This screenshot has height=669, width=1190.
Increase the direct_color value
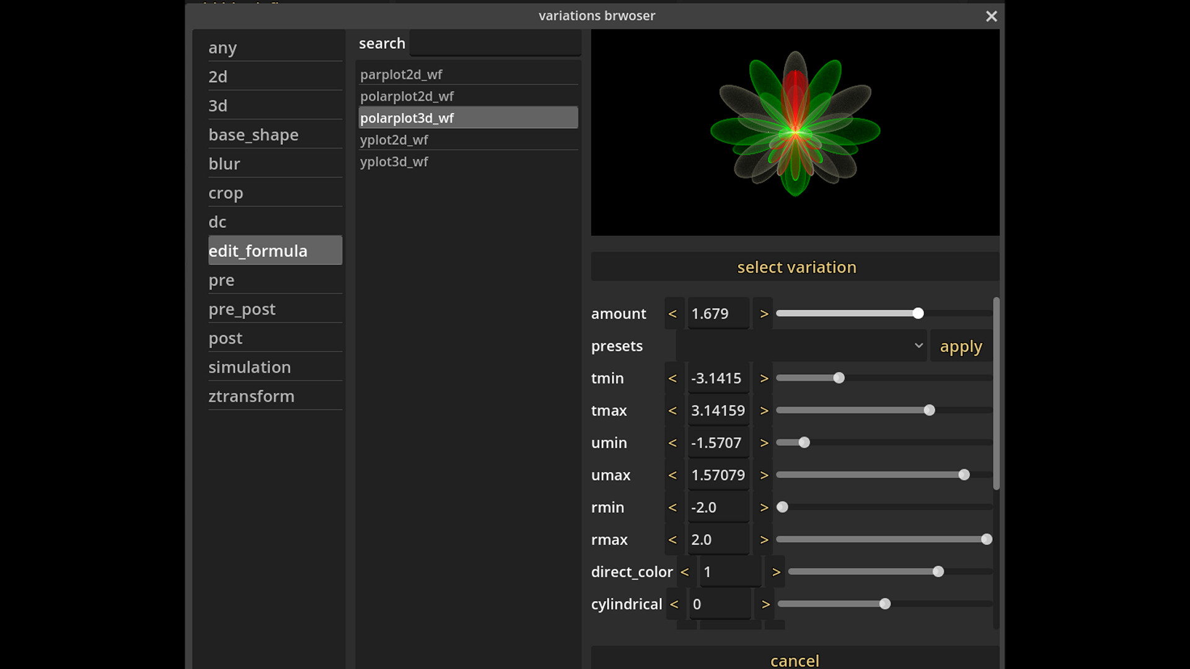775,572
